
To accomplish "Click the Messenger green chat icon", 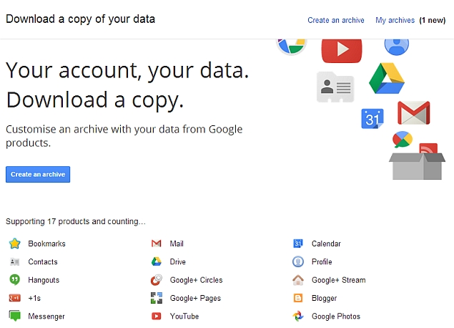I will click(14, 316).
